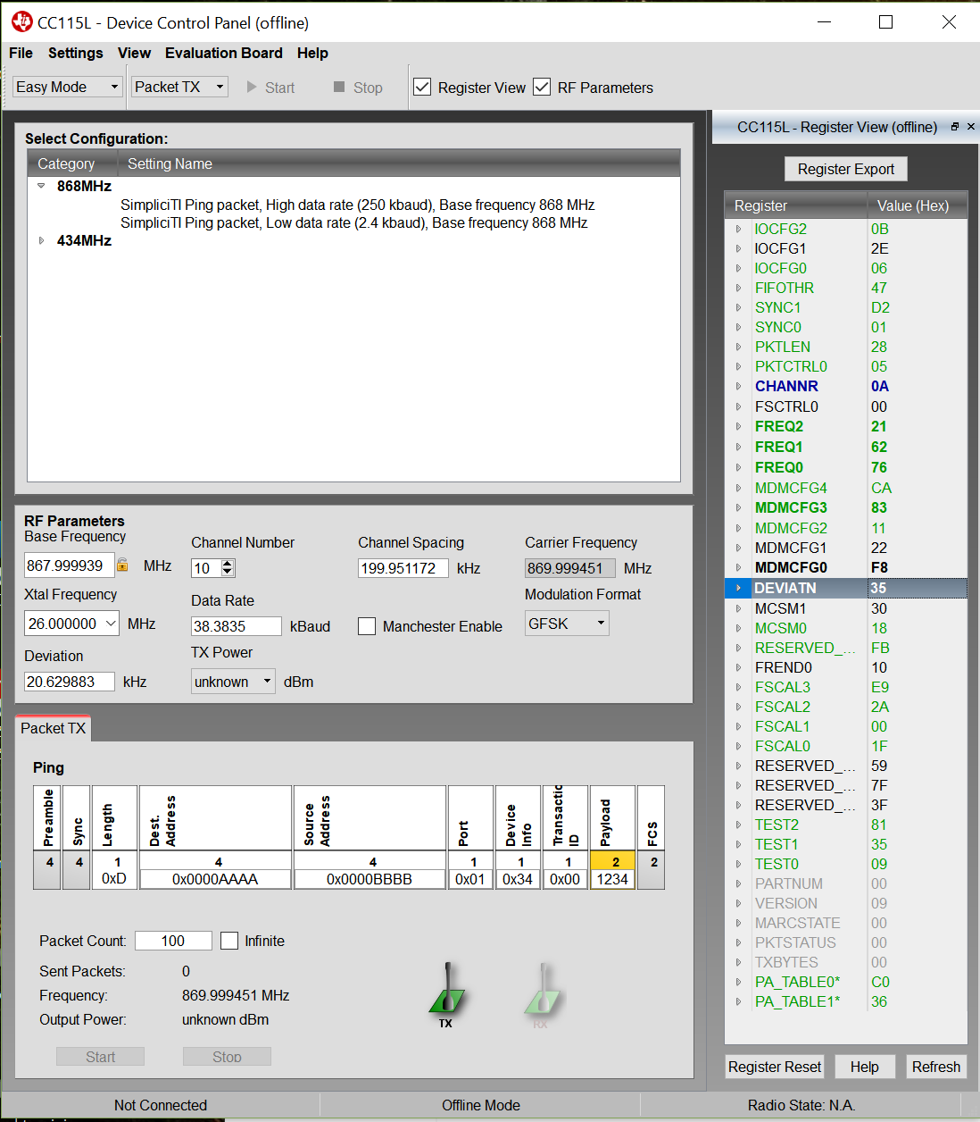Select the TEST2 register row
The image size is (980, 1122).
(846, 825)
